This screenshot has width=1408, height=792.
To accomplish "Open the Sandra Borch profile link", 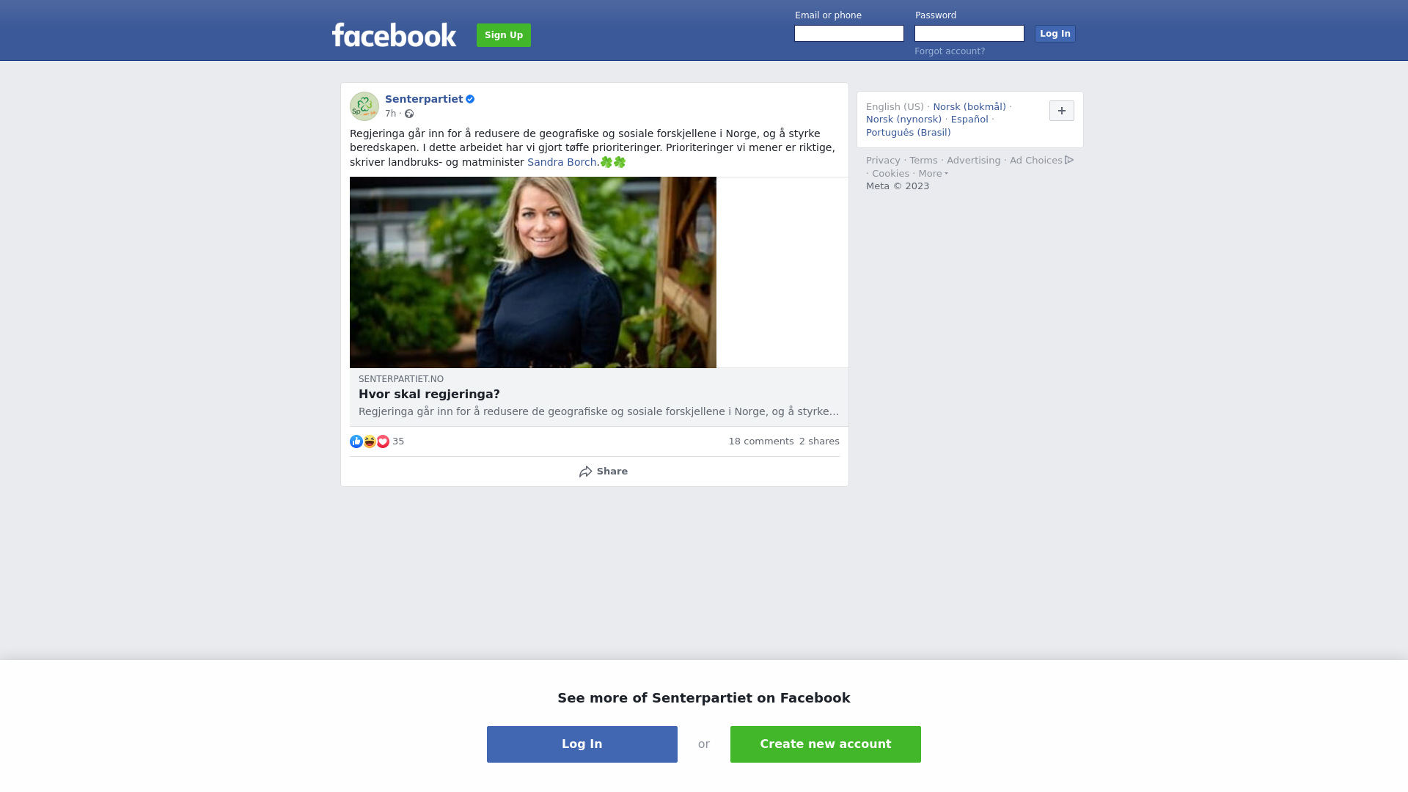I will [x=562, y=162].
